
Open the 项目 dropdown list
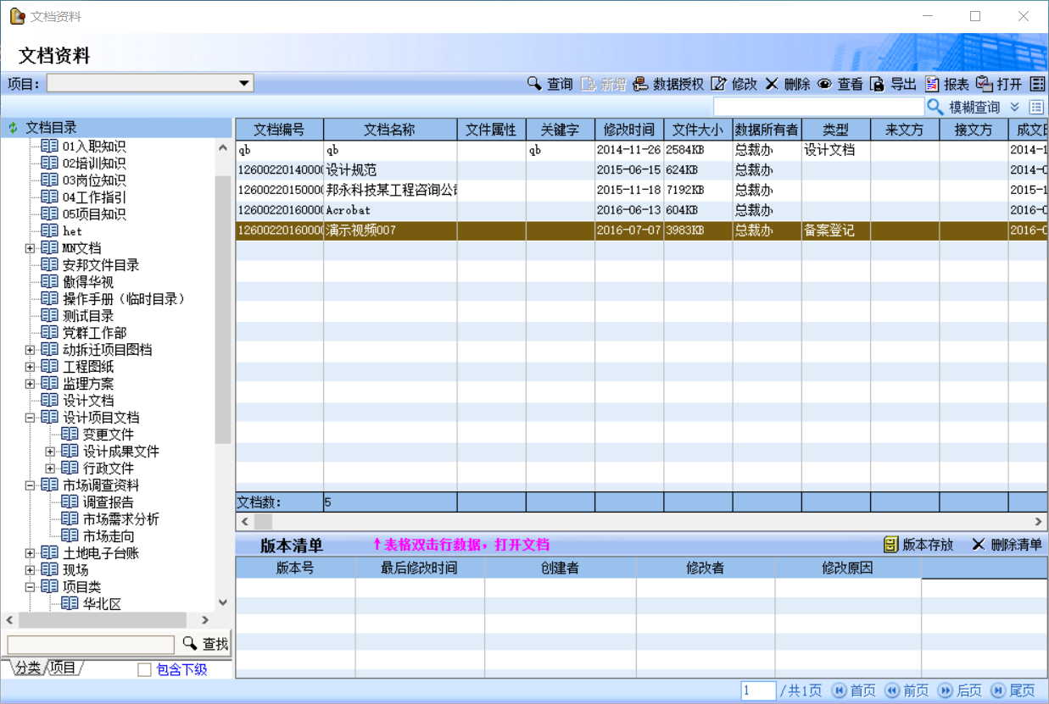(x=244, y=83)
